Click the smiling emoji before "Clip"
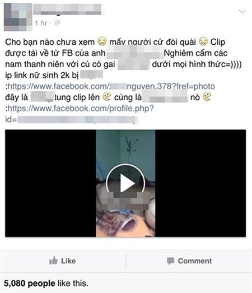 [x=203, y=41]
